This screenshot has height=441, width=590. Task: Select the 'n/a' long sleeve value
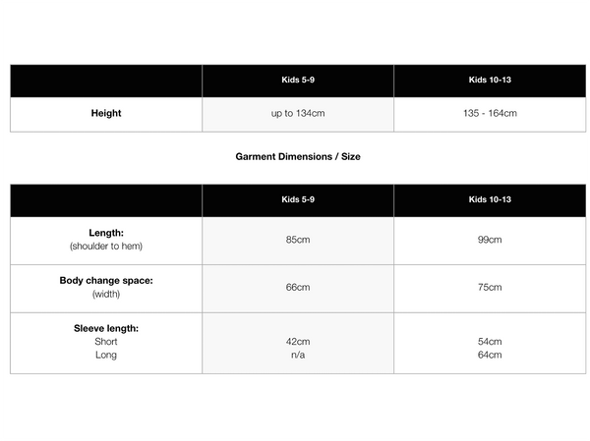298,355
